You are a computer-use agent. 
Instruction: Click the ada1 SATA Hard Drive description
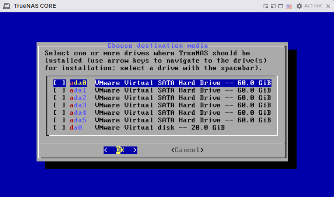183,90
